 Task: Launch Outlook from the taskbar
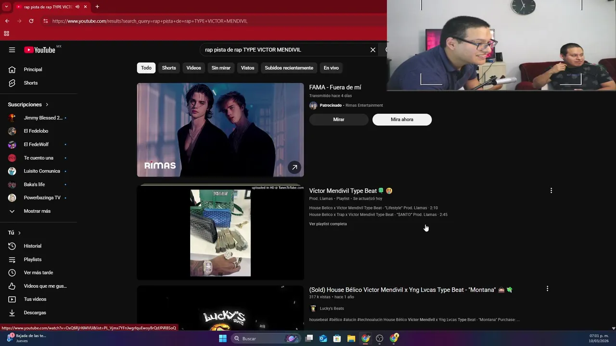click(323, 338)
